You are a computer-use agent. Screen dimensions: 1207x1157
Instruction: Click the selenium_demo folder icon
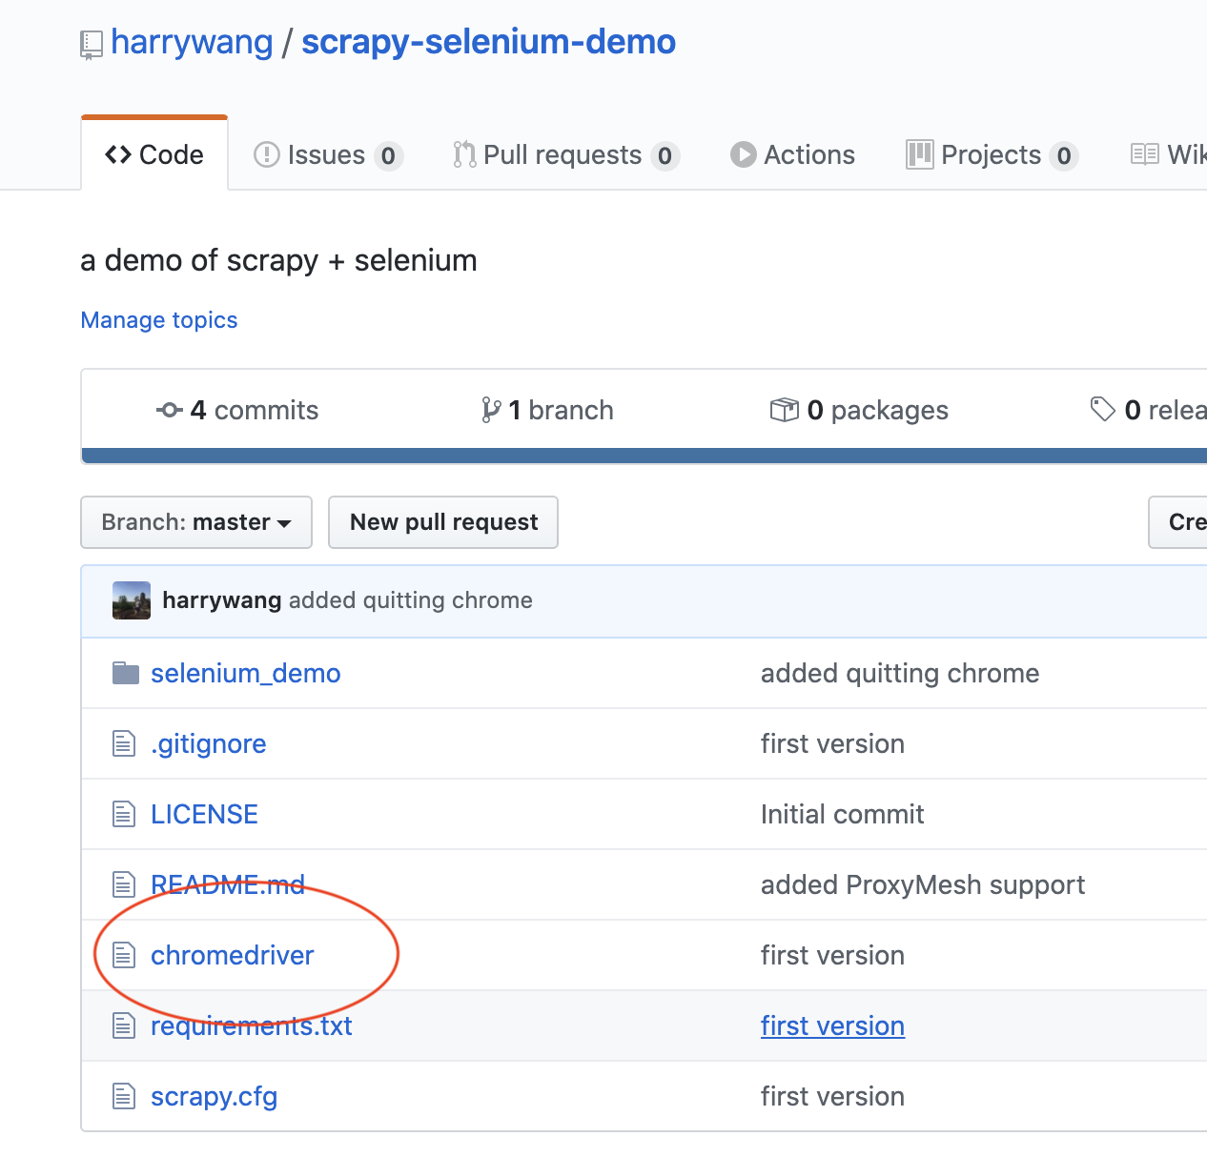(125, 673)
